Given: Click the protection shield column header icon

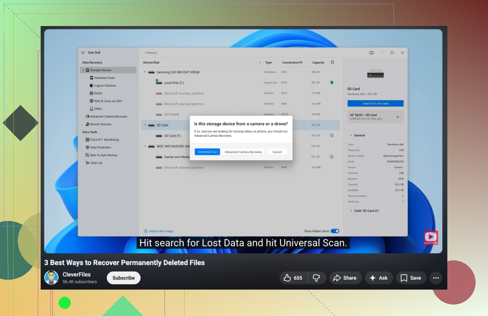Looking at the screenshot, I should pos(332,62).
